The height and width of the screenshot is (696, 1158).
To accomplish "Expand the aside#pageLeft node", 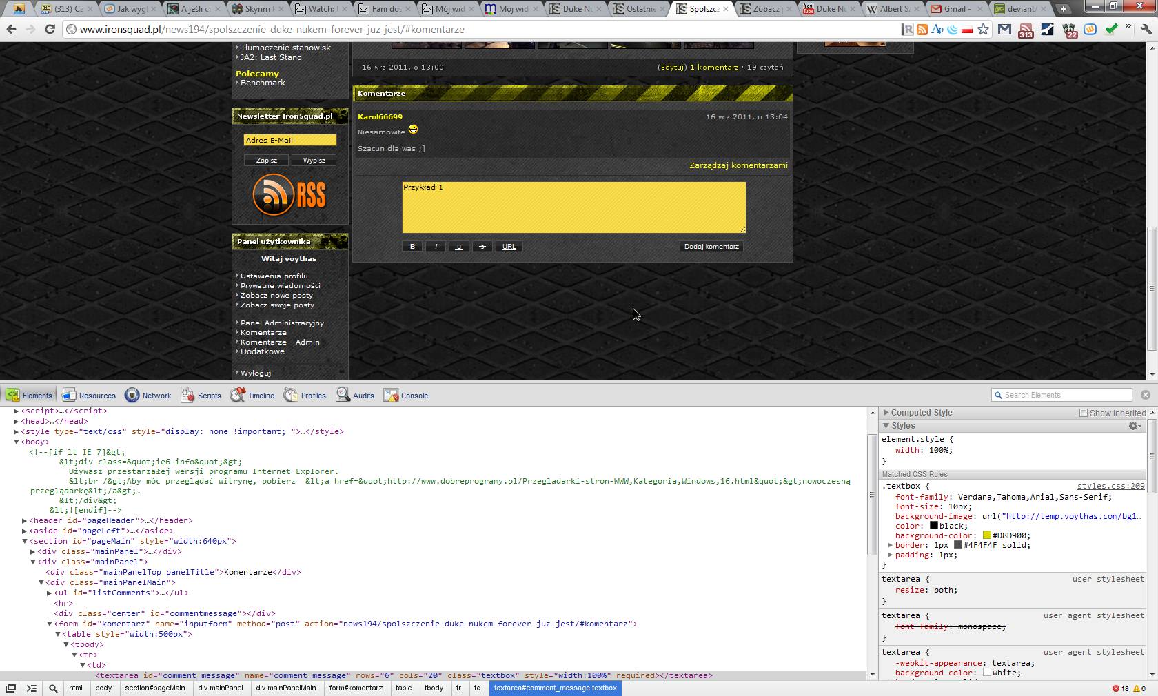I will pos(24,531).
